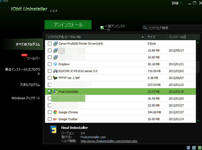Open the ツールバー sidebar section

[33, 58]
